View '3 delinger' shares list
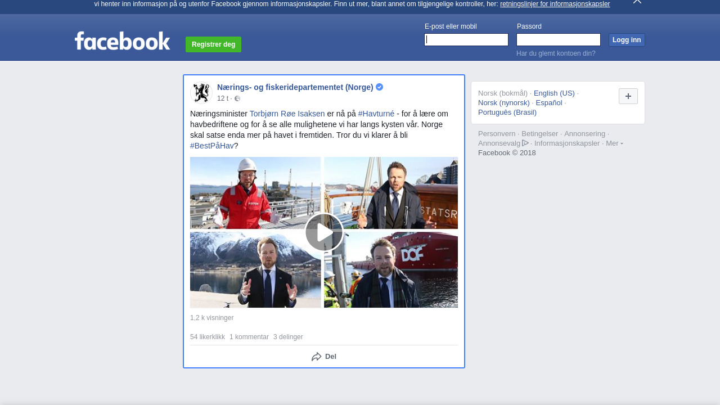720x405 pixels. point(288,337)
